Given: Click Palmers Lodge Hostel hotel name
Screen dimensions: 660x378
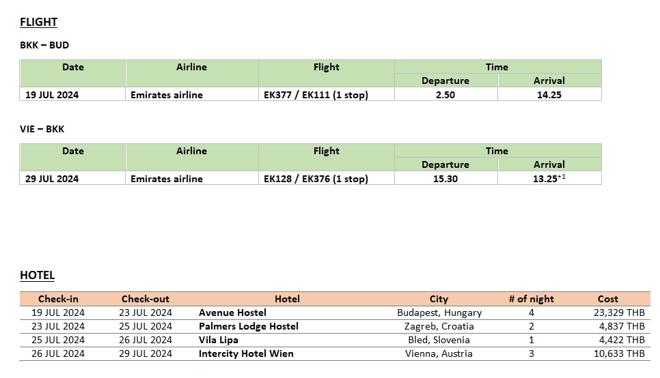Looking at the screenshot, I should pyautogui.click(x=248, y=326).
